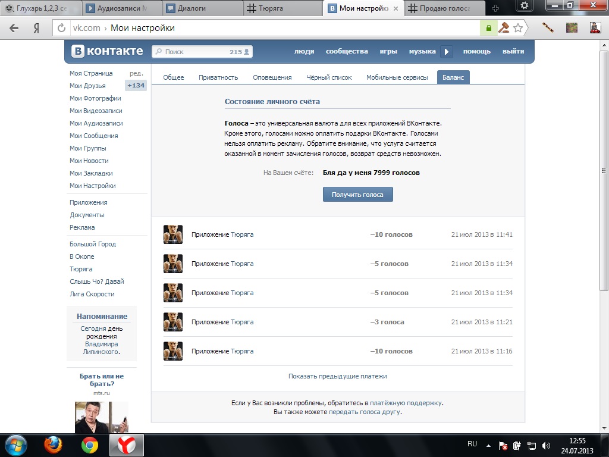Click выйти to log out

(513, 51)
